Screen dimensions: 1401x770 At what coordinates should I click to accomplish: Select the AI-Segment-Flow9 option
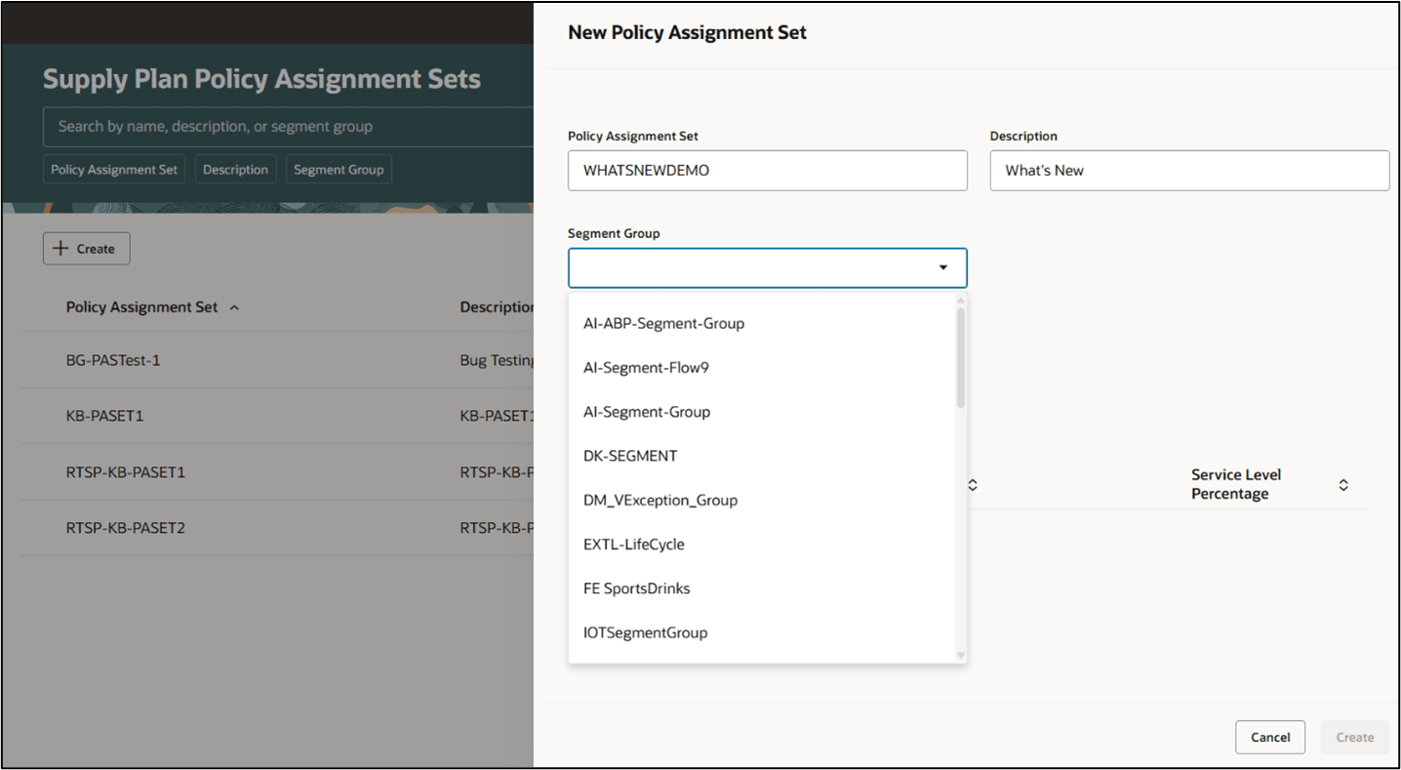[646, 367]
